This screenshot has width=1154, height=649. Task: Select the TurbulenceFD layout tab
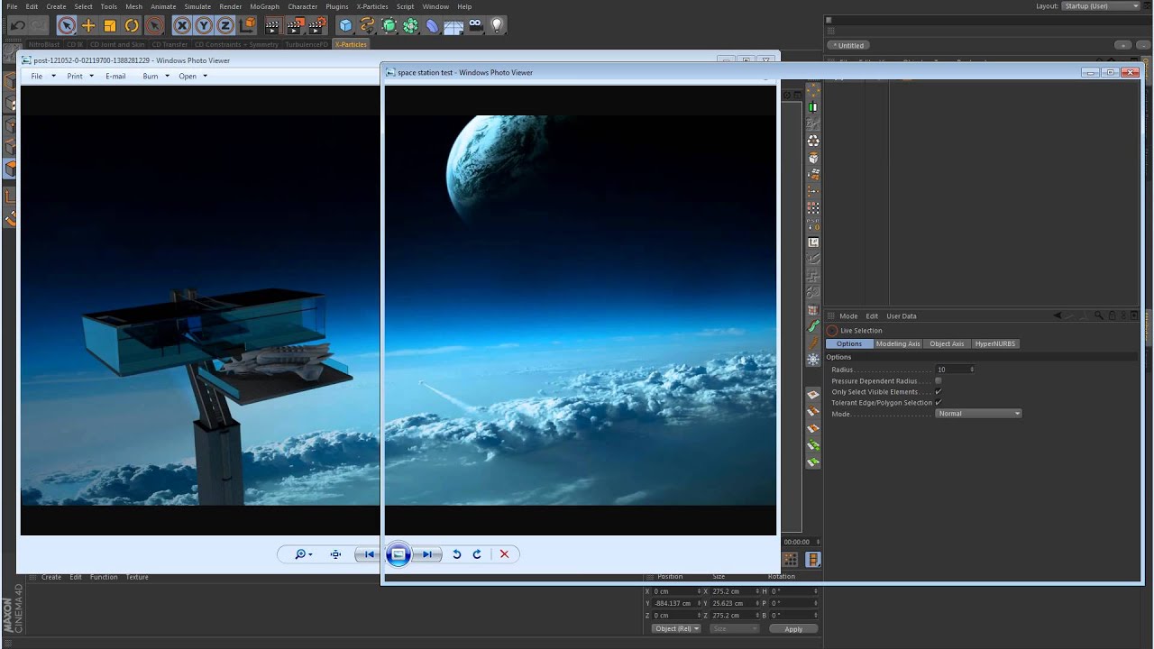307,44
